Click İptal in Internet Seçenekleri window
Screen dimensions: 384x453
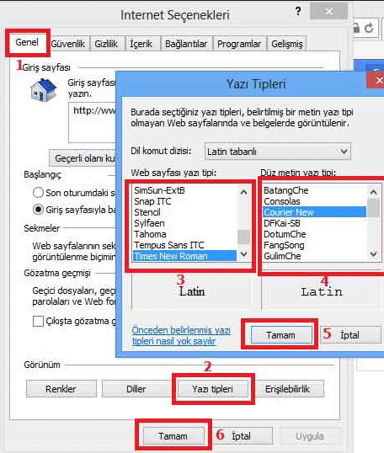point(242,436)
